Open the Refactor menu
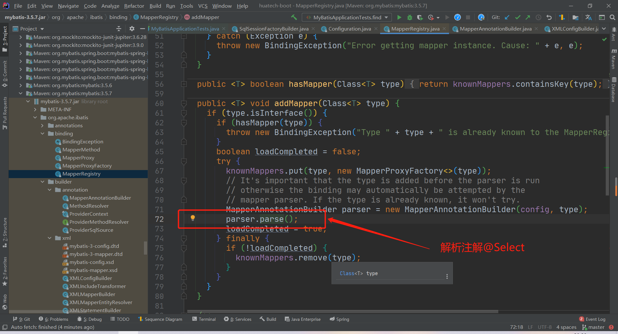Viewport: 618px width, 334px height. pyautogui.click(x=134, y=6)
